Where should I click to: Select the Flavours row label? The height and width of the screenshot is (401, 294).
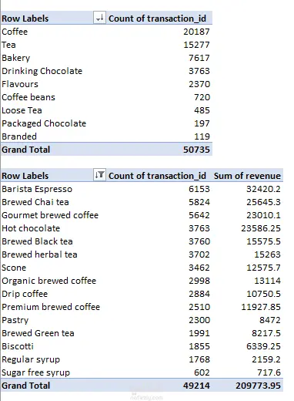20,84
